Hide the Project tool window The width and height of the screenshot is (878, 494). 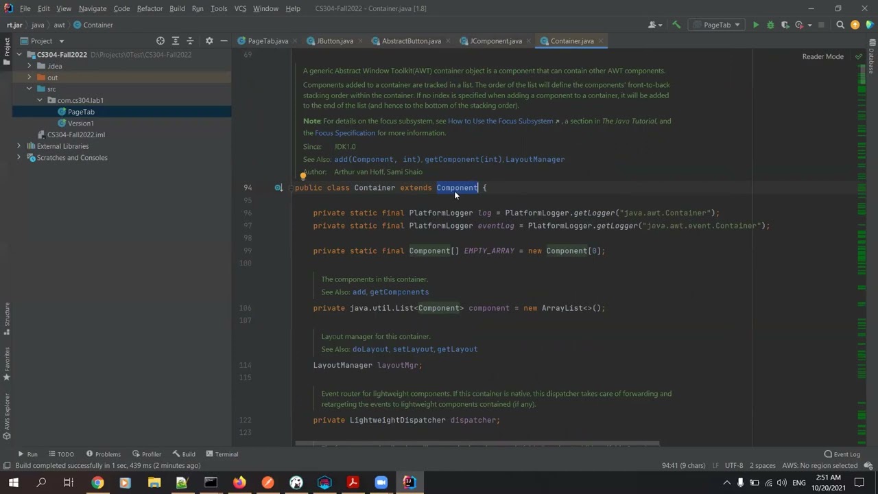[224, 41]
